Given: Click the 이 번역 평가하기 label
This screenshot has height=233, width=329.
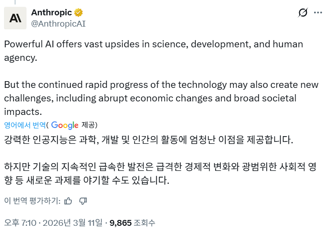Looking at the screenshot, I should click(x=32, y=201).
